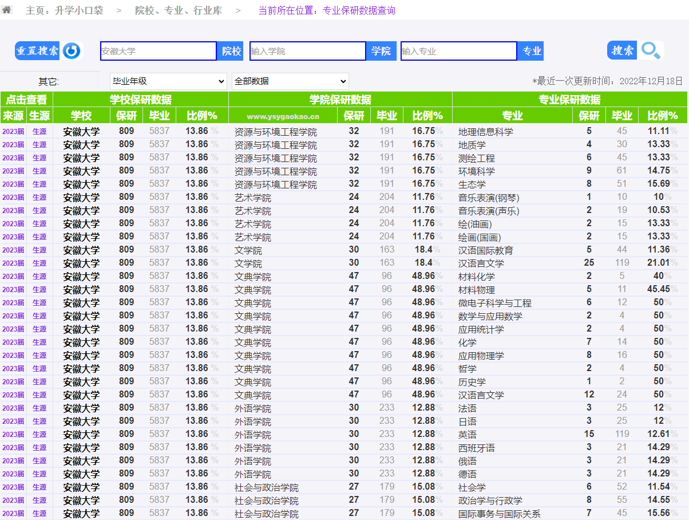689x520 pixels.
Task: Click the 输入学院 input field
Action: pos(307,51)
